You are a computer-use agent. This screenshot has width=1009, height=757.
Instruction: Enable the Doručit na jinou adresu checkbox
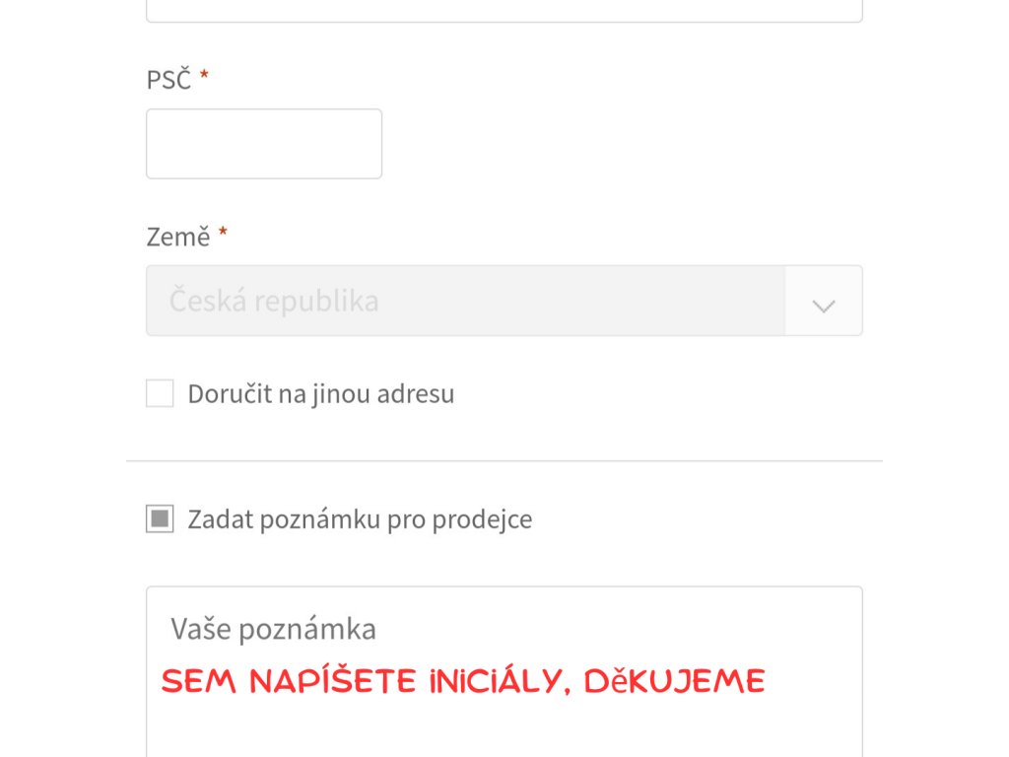(x=160, y=393)
